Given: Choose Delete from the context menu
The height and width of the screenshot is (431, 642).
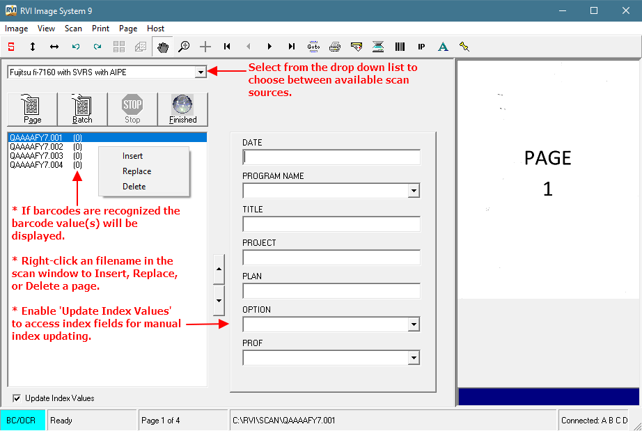Looking at the screenshot, I should [143, 186].
